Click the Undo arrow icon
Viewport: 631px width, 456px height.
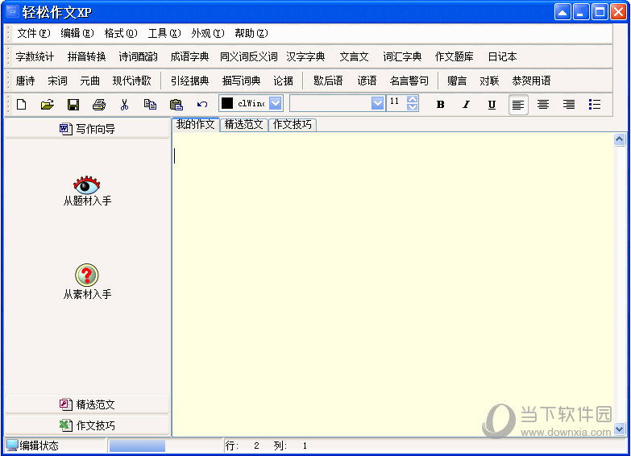click(202, 105)
